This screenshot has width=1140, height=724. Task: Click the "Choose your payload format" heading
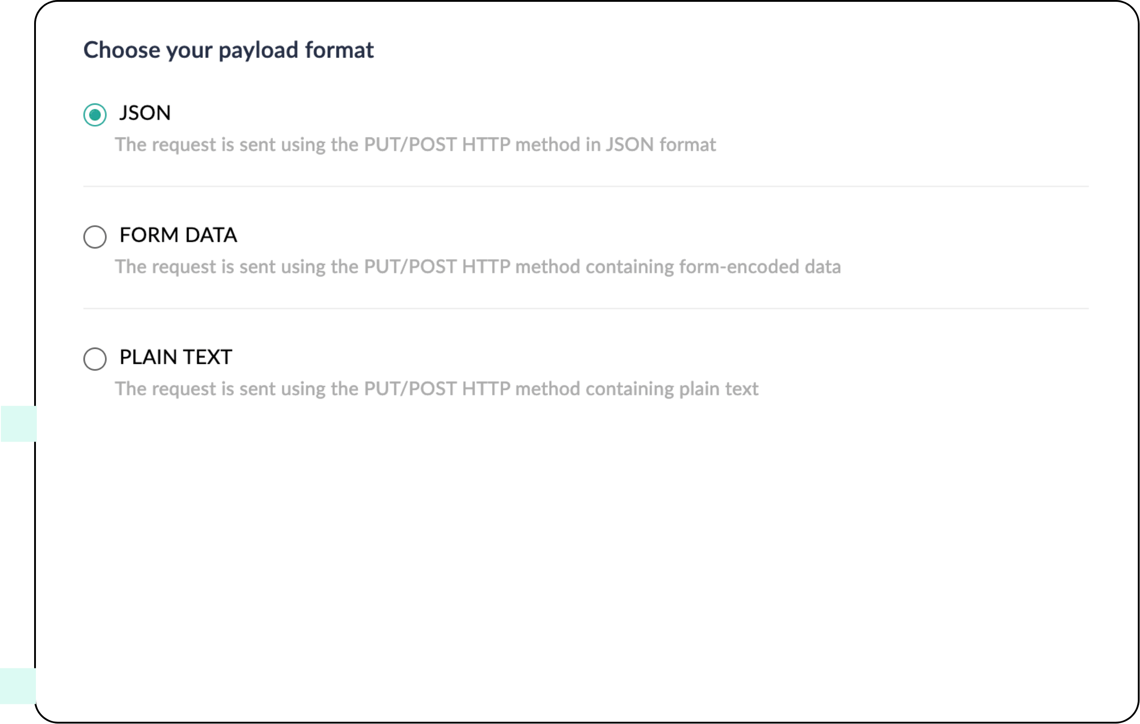228,50
